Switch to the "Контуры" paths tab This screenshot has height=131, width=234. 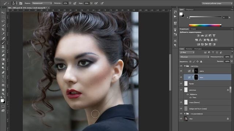pos(198,49)
